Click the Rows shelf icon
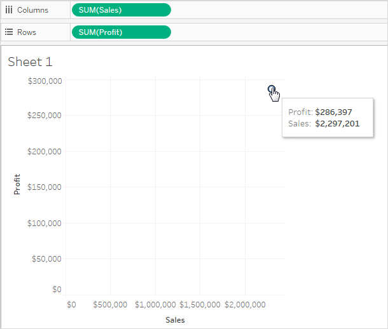Viewport: 388px width, 329px height. coord(9,32)
